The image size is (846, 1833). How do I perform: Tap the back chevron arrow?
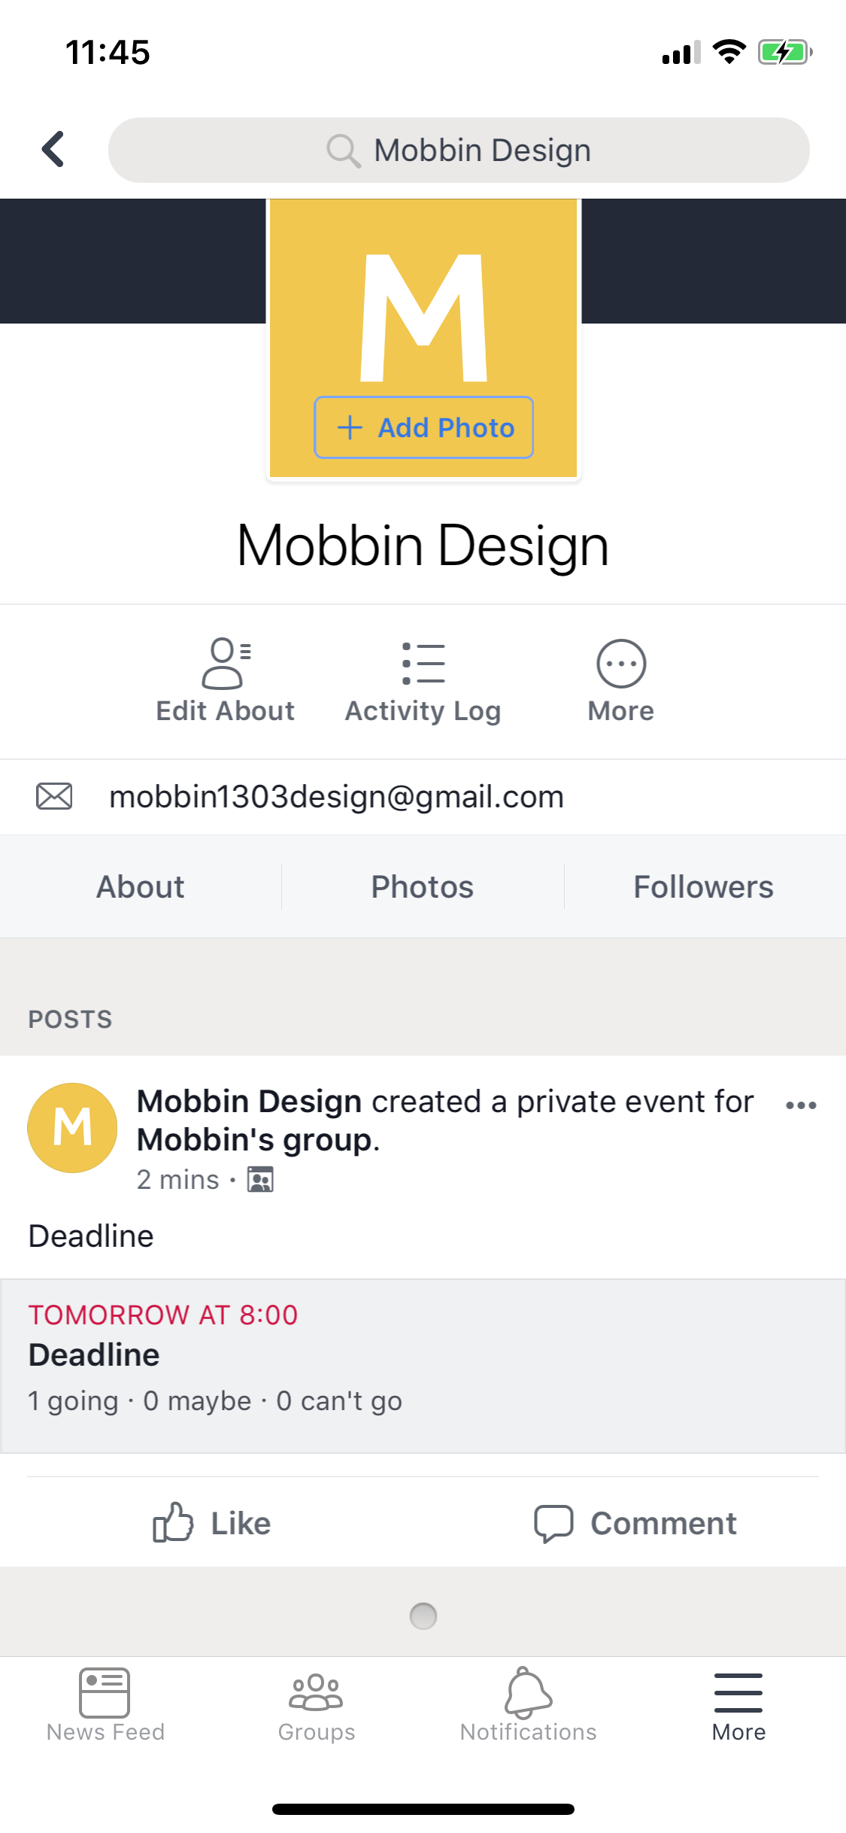(x=53, y=149)
